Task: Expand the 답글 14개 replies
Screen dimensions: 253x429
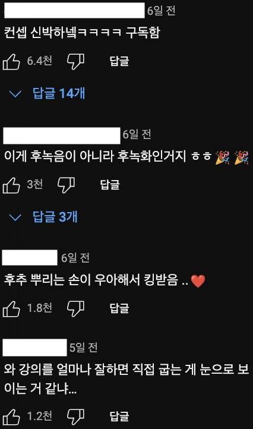Action: click(59, 93)
